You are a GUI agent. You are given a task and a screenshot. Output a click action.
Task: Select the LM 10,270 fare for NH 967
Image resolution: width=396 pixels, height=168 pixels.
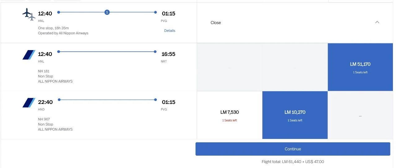[295, 115]
